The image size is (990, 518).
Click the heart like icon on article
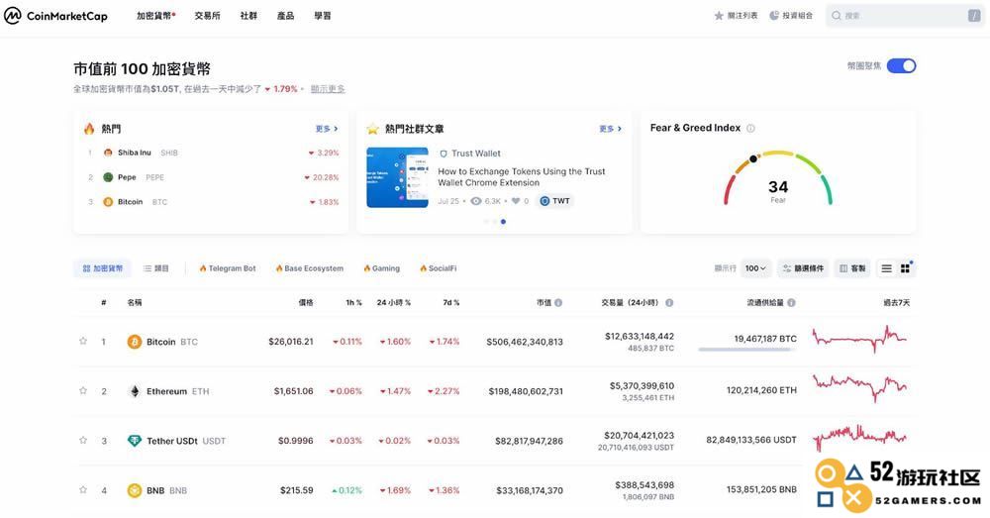point(516,201)
